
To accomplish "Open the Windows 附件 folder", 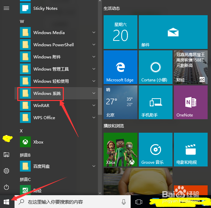I will (x=56, y=57).
